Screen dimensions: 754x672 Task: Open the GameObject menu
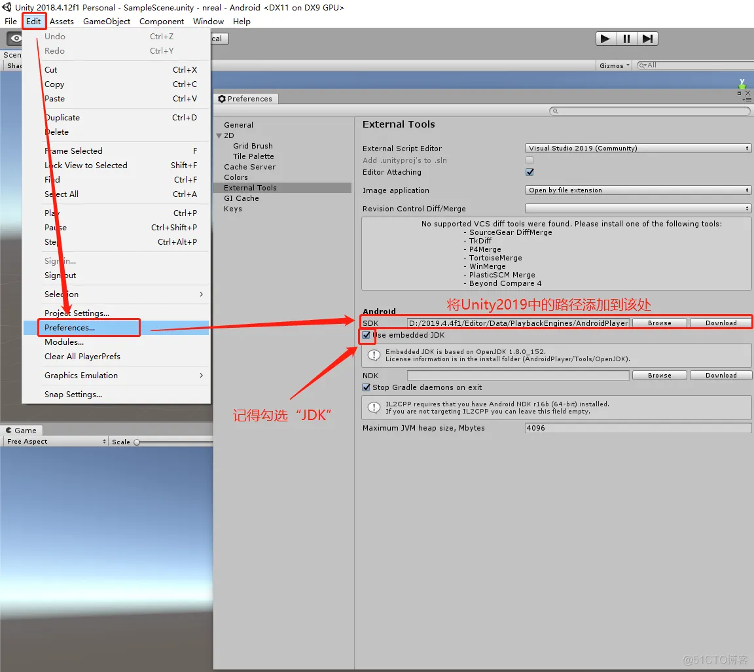pyautogui.click(x=107, y=21)
